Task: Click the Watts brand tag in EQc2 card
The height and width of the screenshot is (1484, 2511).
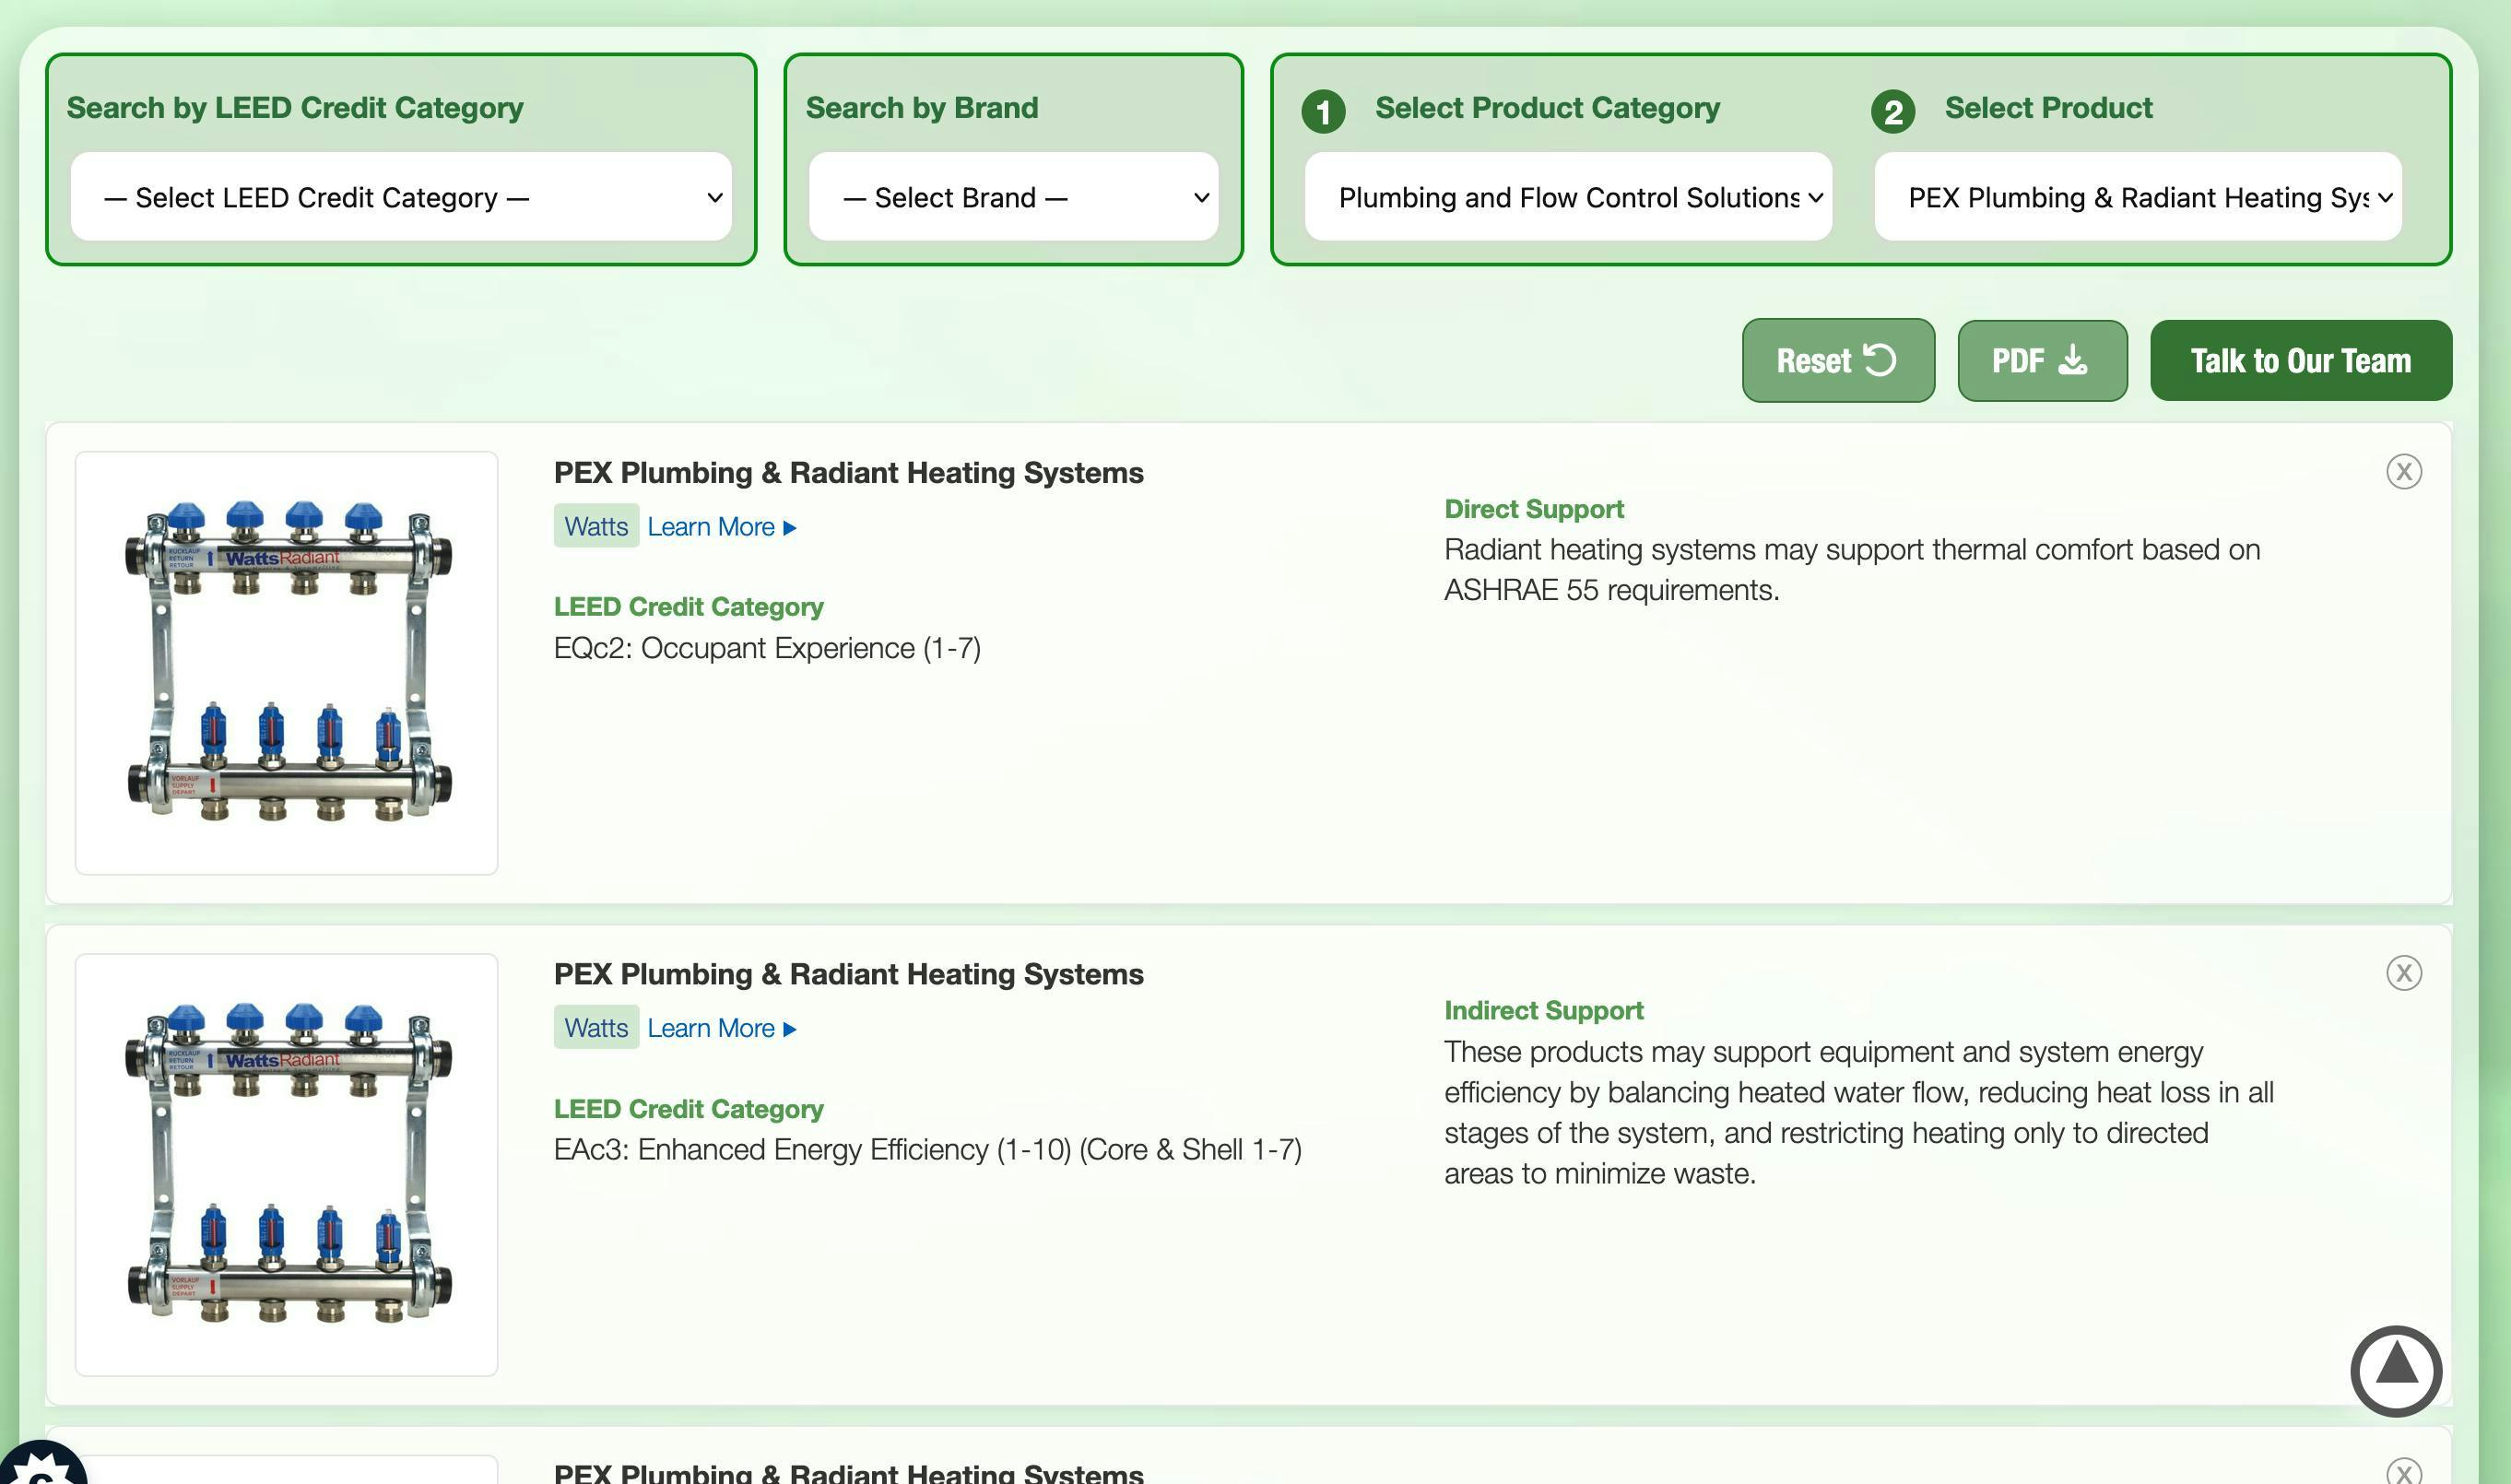Action: (x=596, y=526)
